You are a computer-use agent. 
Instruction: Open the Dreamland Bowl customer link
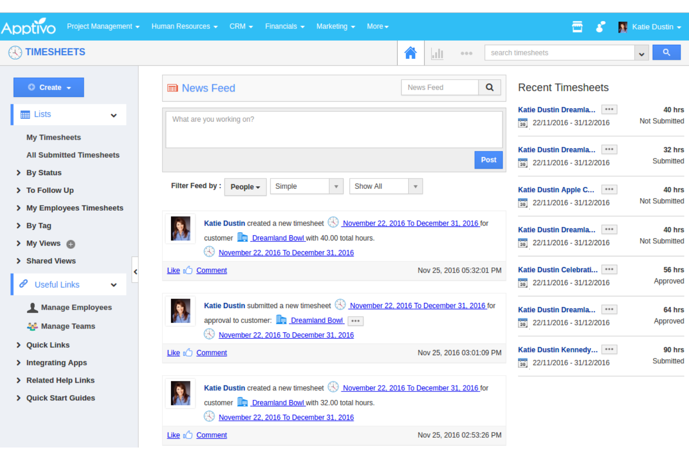click(278, 238)
